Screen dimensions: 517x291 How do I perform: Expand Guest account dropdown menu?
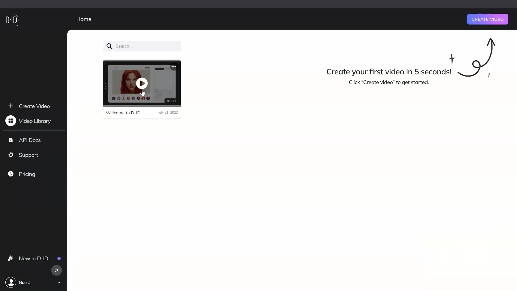(x=59, y=282)
